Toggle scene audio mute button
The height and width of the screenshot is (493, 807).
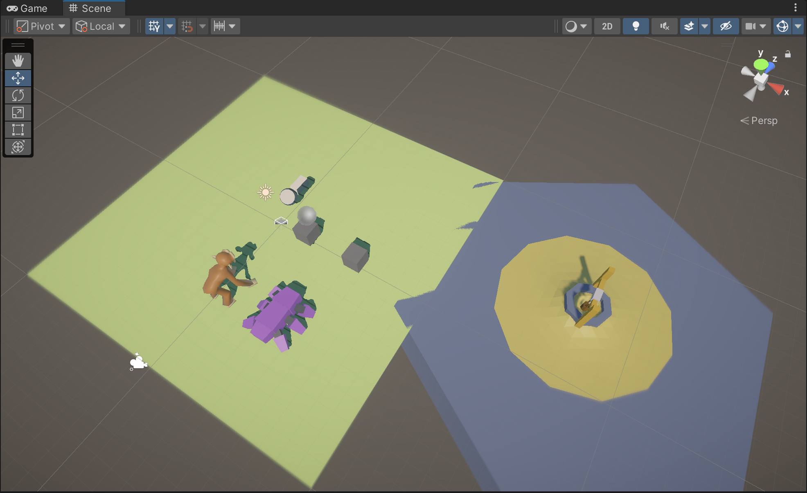point(664,26)
